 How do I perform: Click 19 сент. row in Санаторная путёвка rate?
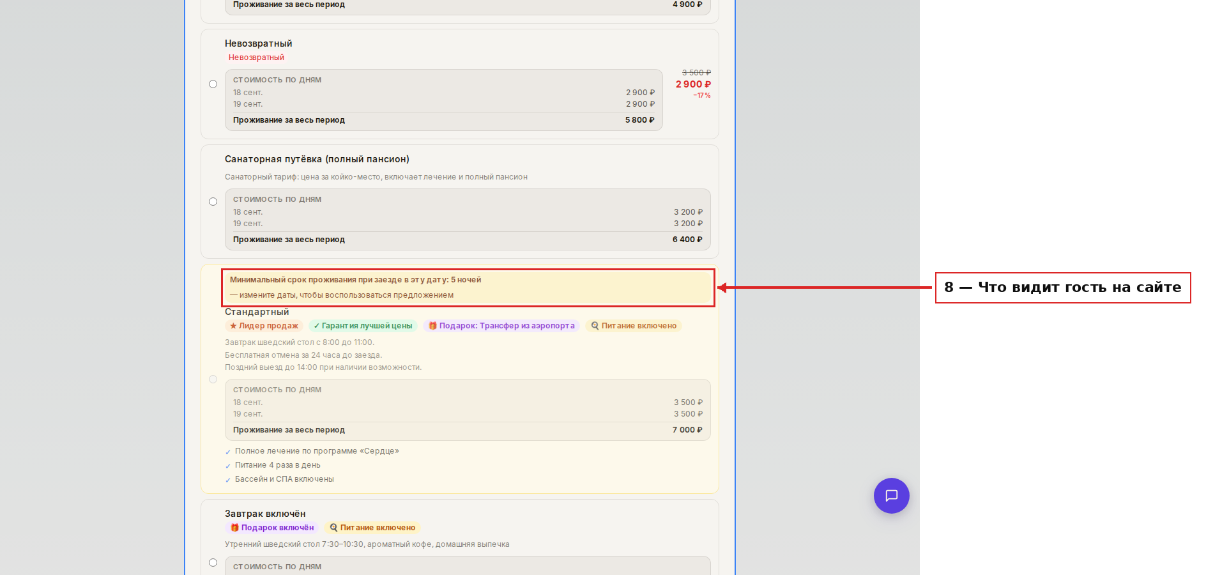tap(468, 224)
